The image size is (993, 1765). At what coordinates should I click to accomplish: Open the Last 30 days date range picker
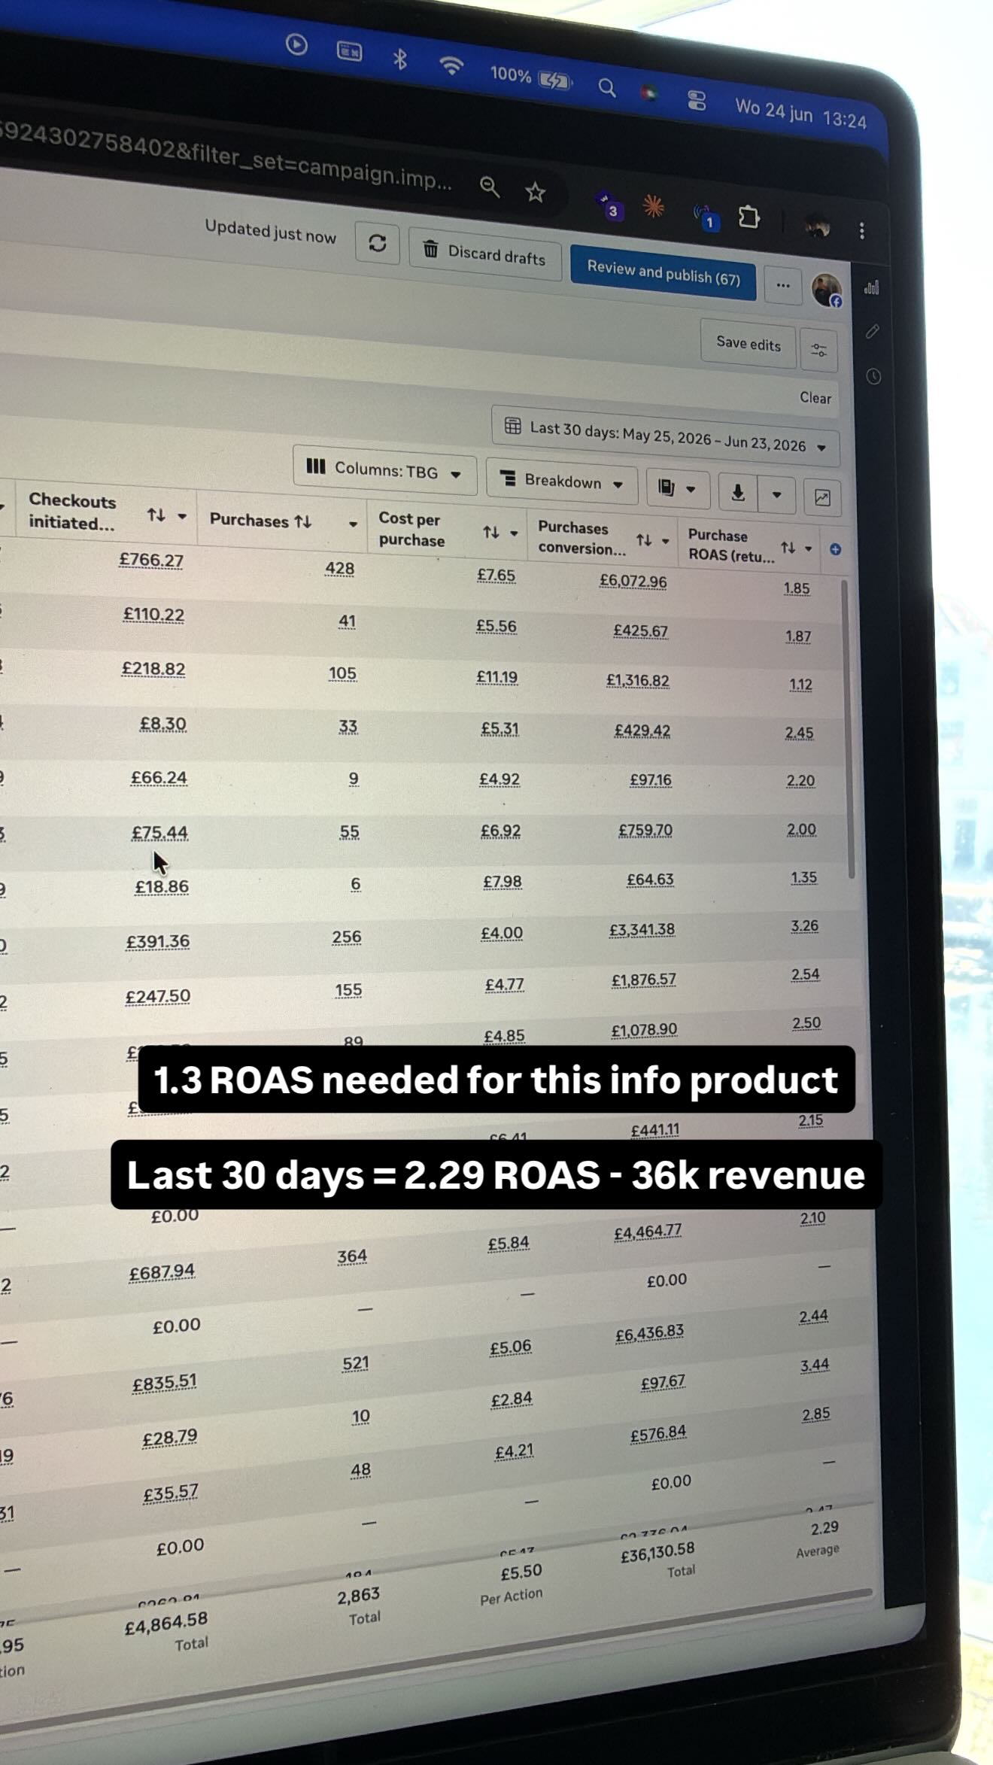pyautogui.click(x=666, y=436)
